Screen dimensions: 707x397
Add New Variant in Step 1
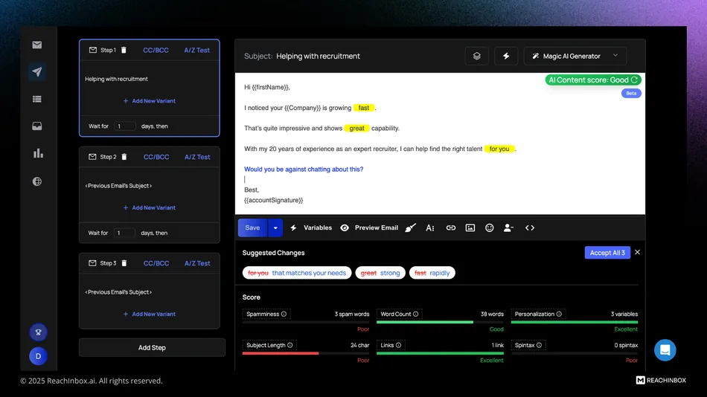(x=150, y=101)
